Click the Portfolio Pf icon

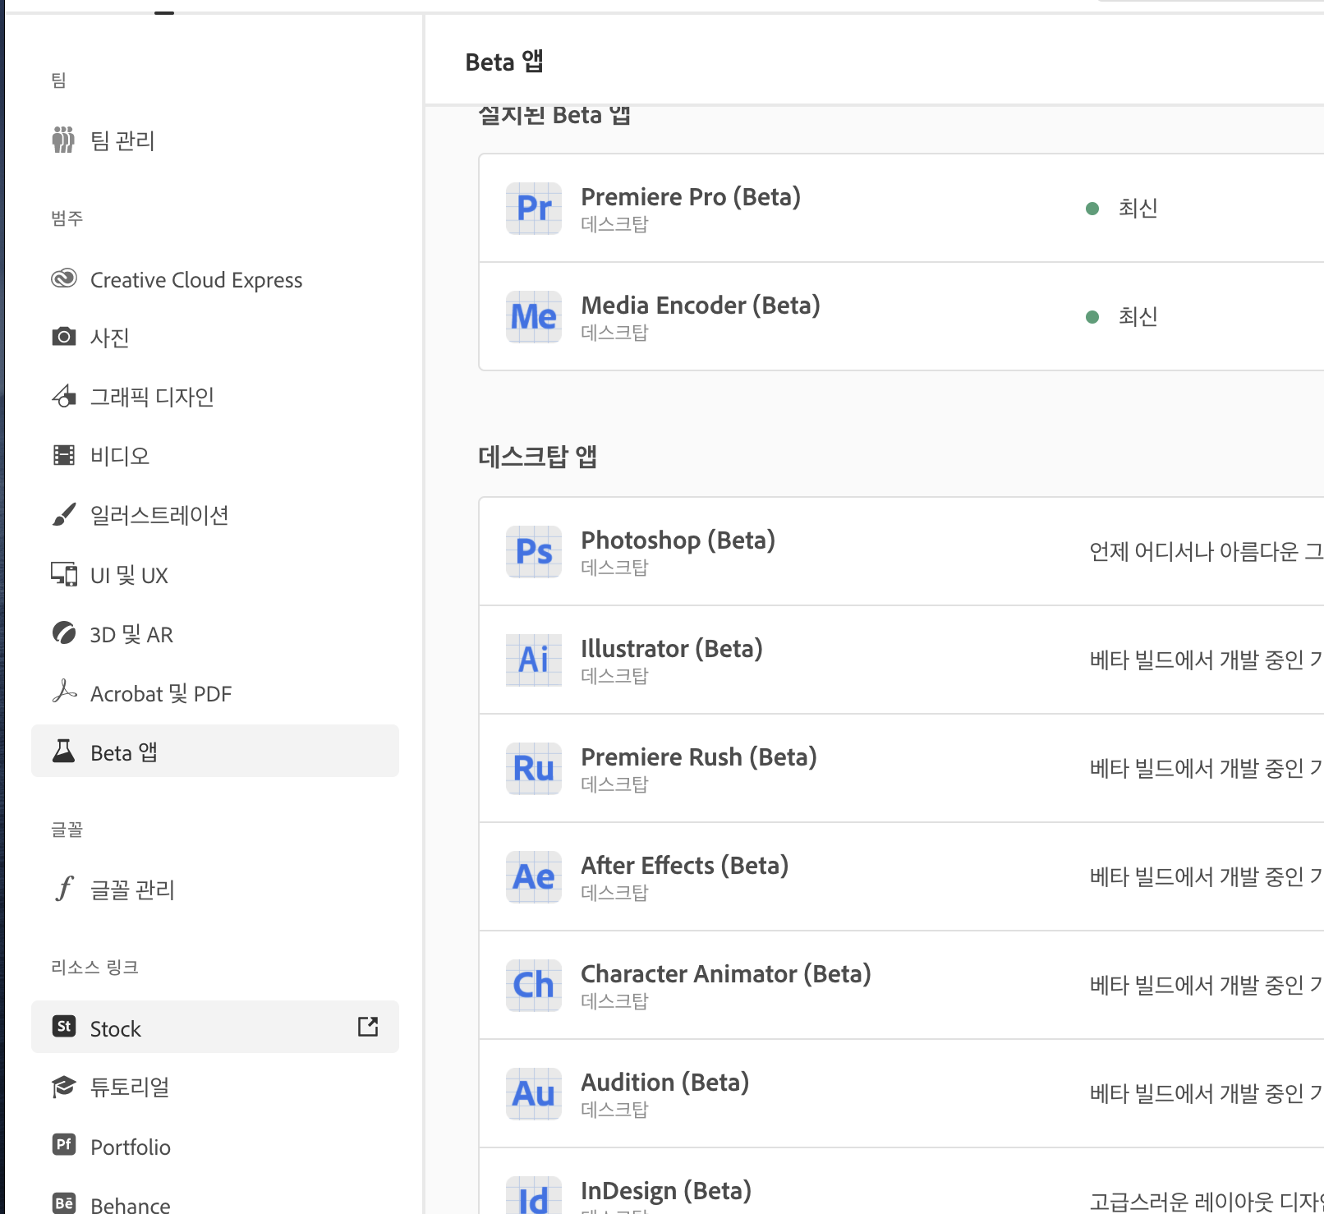pos(64,1145)
